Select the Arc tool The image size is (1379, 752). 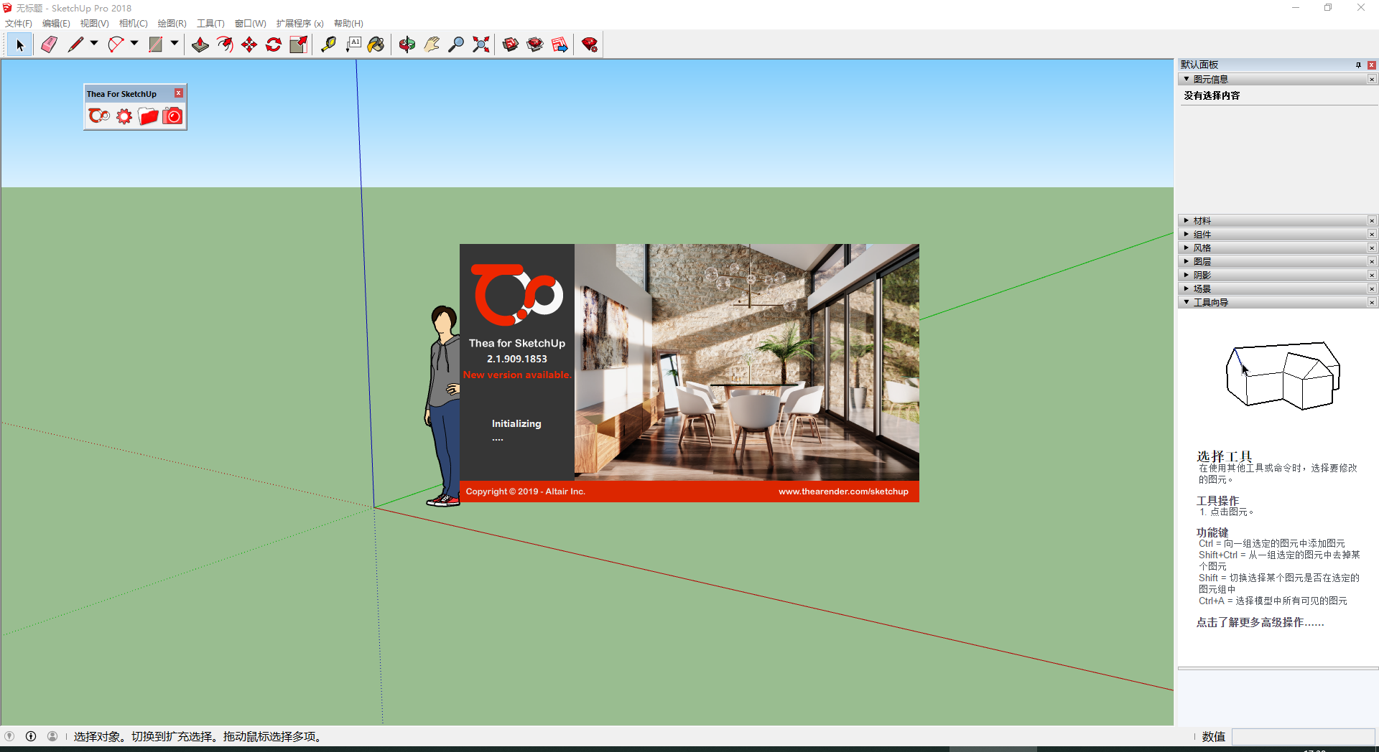[116, 45]
